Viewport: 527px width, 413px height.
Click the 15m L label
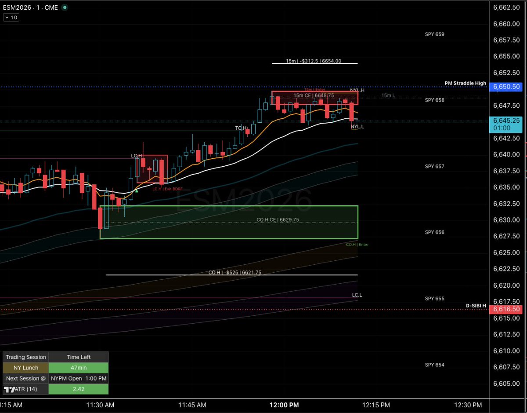point(387,95)
